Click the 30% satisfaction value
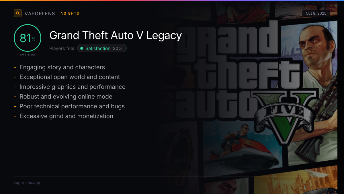 point(118,49)
